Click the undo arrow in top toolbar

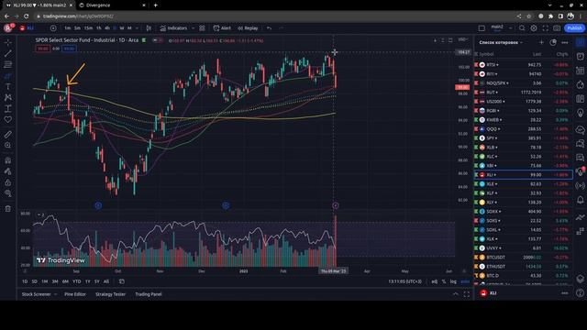pyautogui.click(x=269, y=28)
